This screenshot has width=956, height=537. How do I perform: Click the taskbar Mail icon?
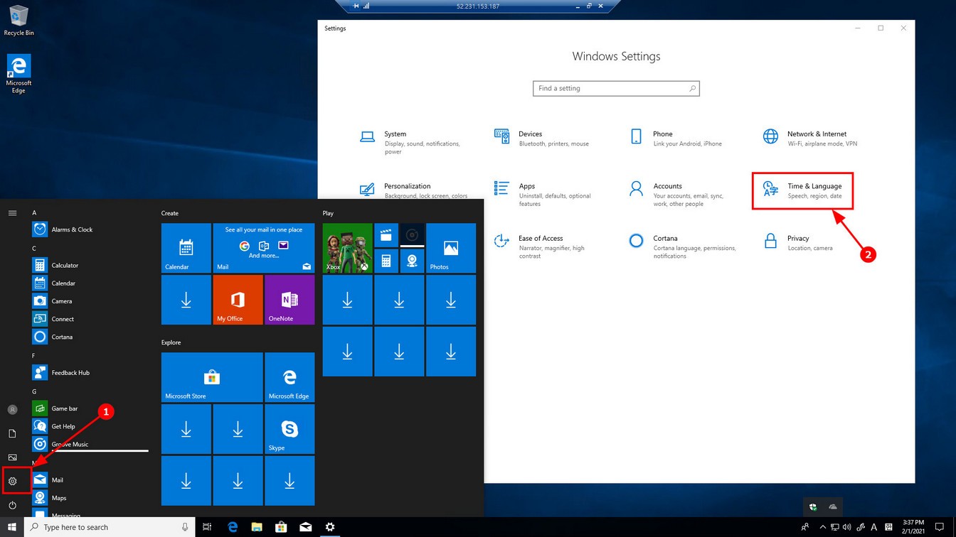(305, 527)
